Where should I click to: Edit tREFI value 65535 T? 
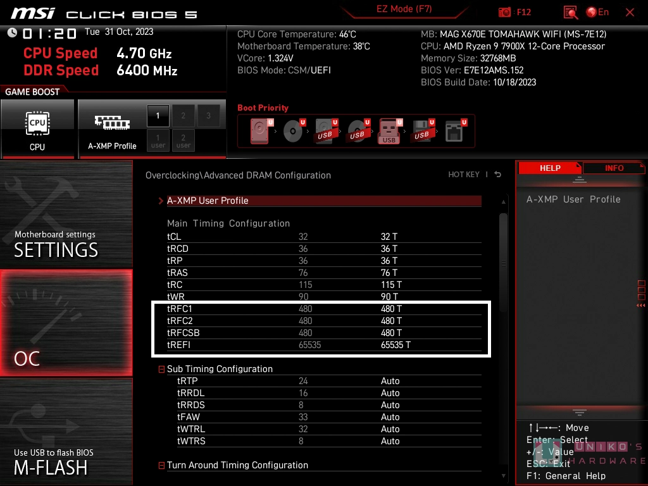(396, 345)
